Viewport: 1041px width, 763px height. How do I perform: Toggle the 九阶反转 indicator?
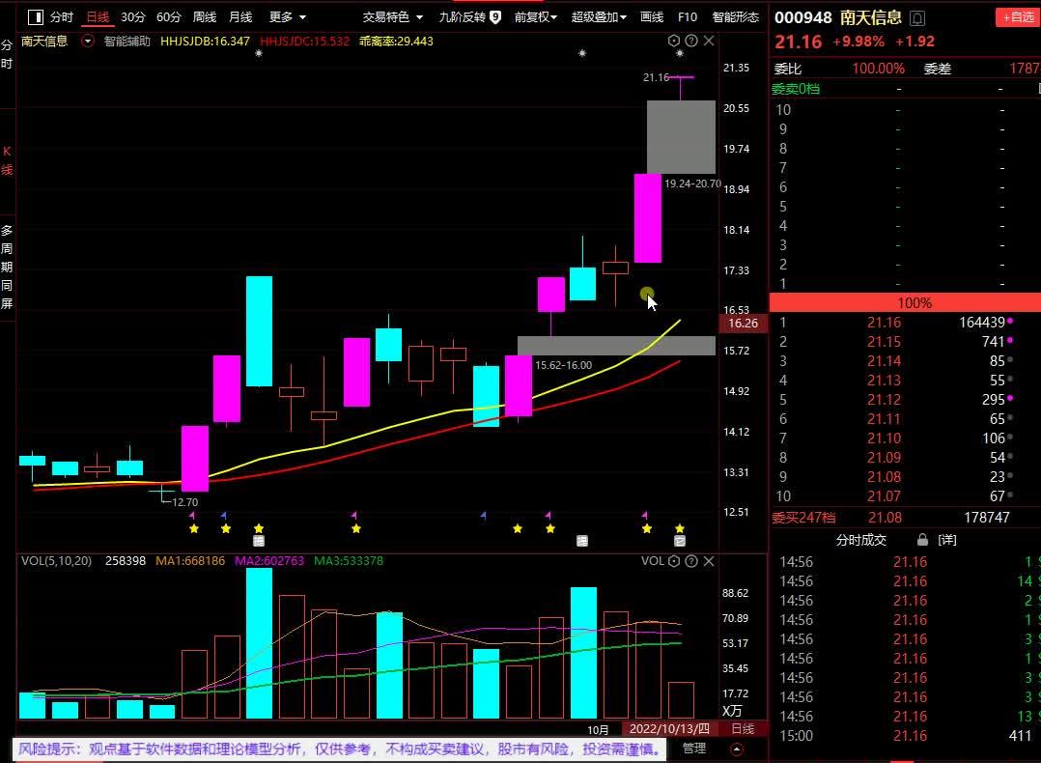(x=469, y=17)
